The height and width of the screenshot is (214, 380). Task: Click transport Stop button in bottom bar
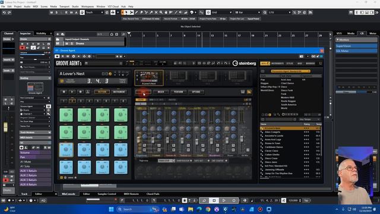pyautogui.click(x=214, y=200)
